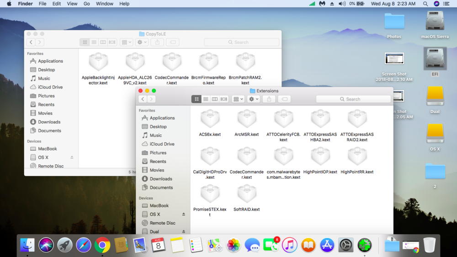457x257 pixels.
Task: Select the SoftRAID.kext file icon
Action: click(247, 195)
